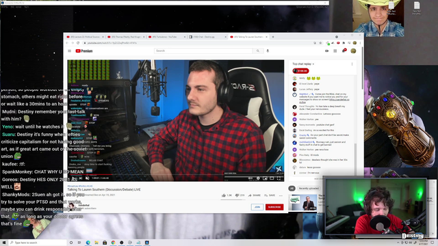Bookmark this page with star icon
This screenshot has height=246, width=438.
click(321, 43)
